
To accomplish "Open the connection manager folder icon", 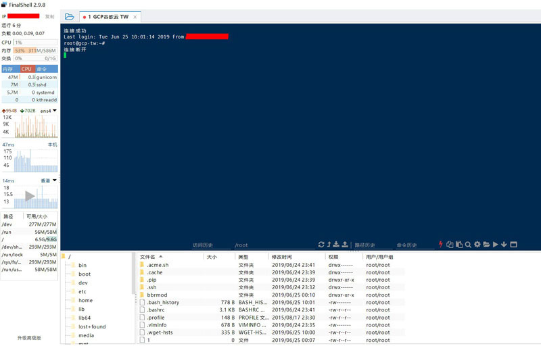I will tap(70, 16).
